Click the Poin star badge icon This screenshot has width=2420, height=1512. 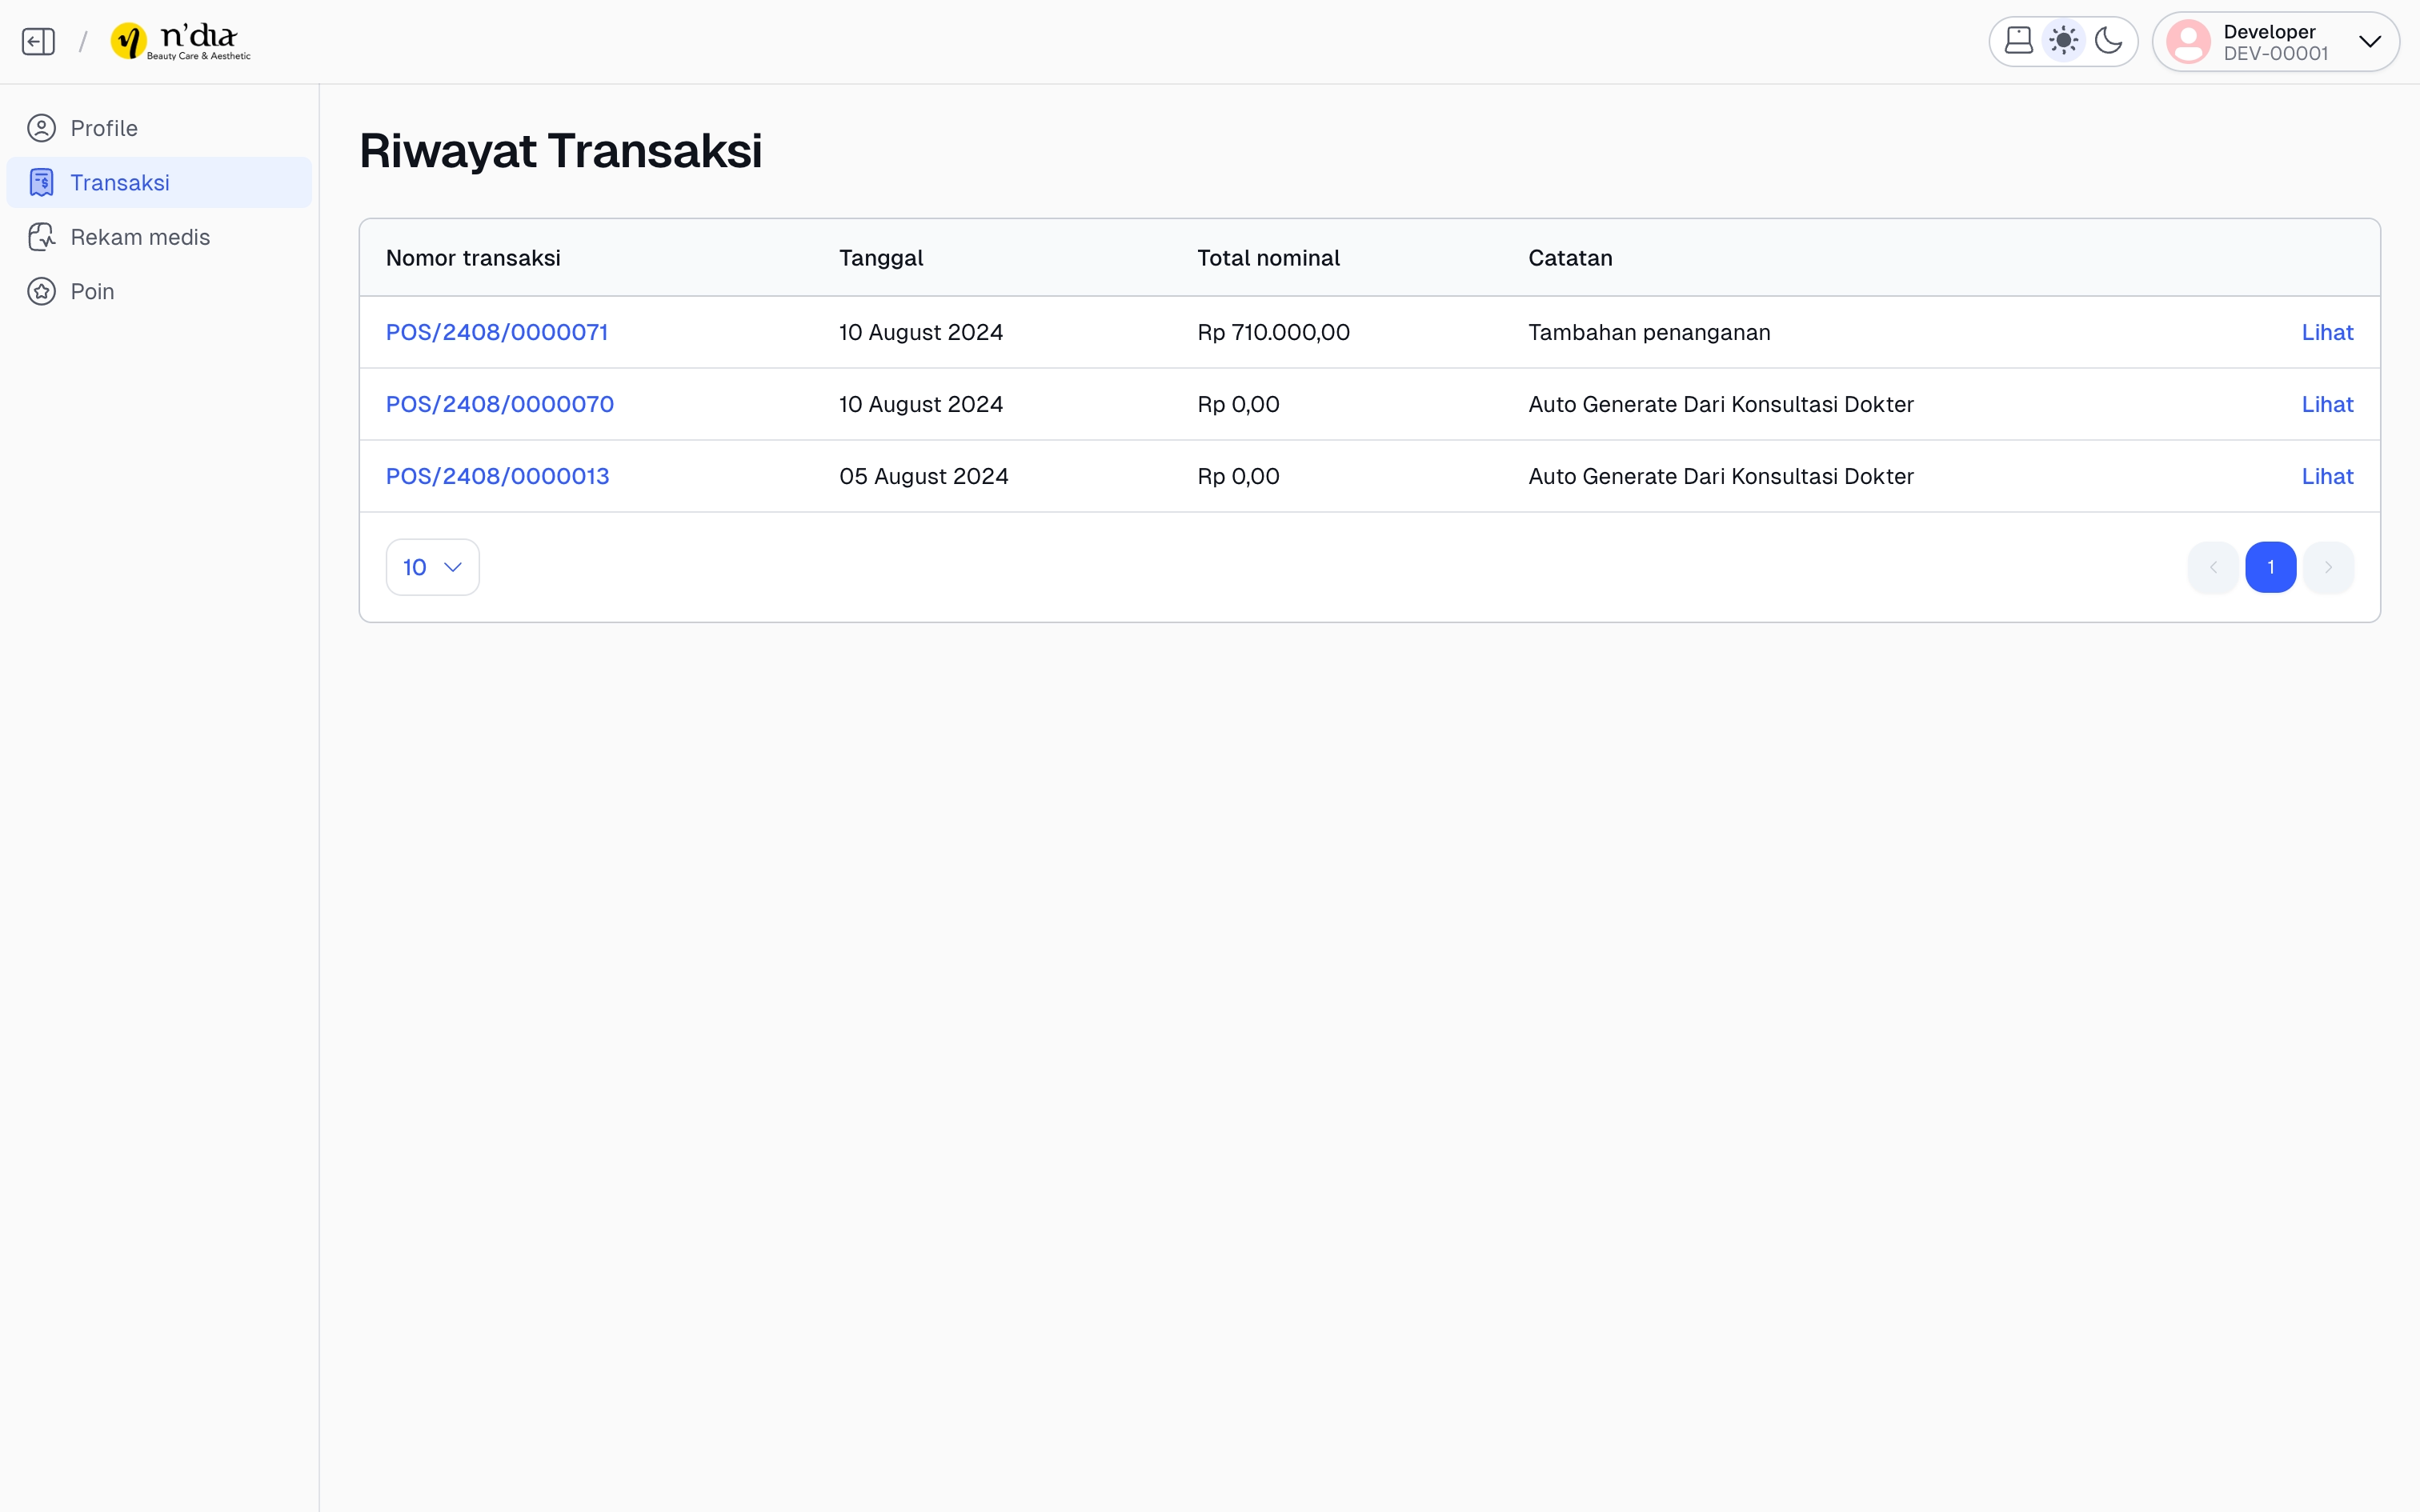coord(41,291)
